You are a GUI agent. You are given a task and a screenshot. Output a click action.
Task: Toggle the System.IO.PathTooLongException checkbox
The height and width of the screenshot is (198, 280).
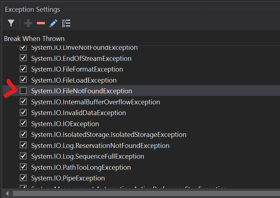point(23,166)
